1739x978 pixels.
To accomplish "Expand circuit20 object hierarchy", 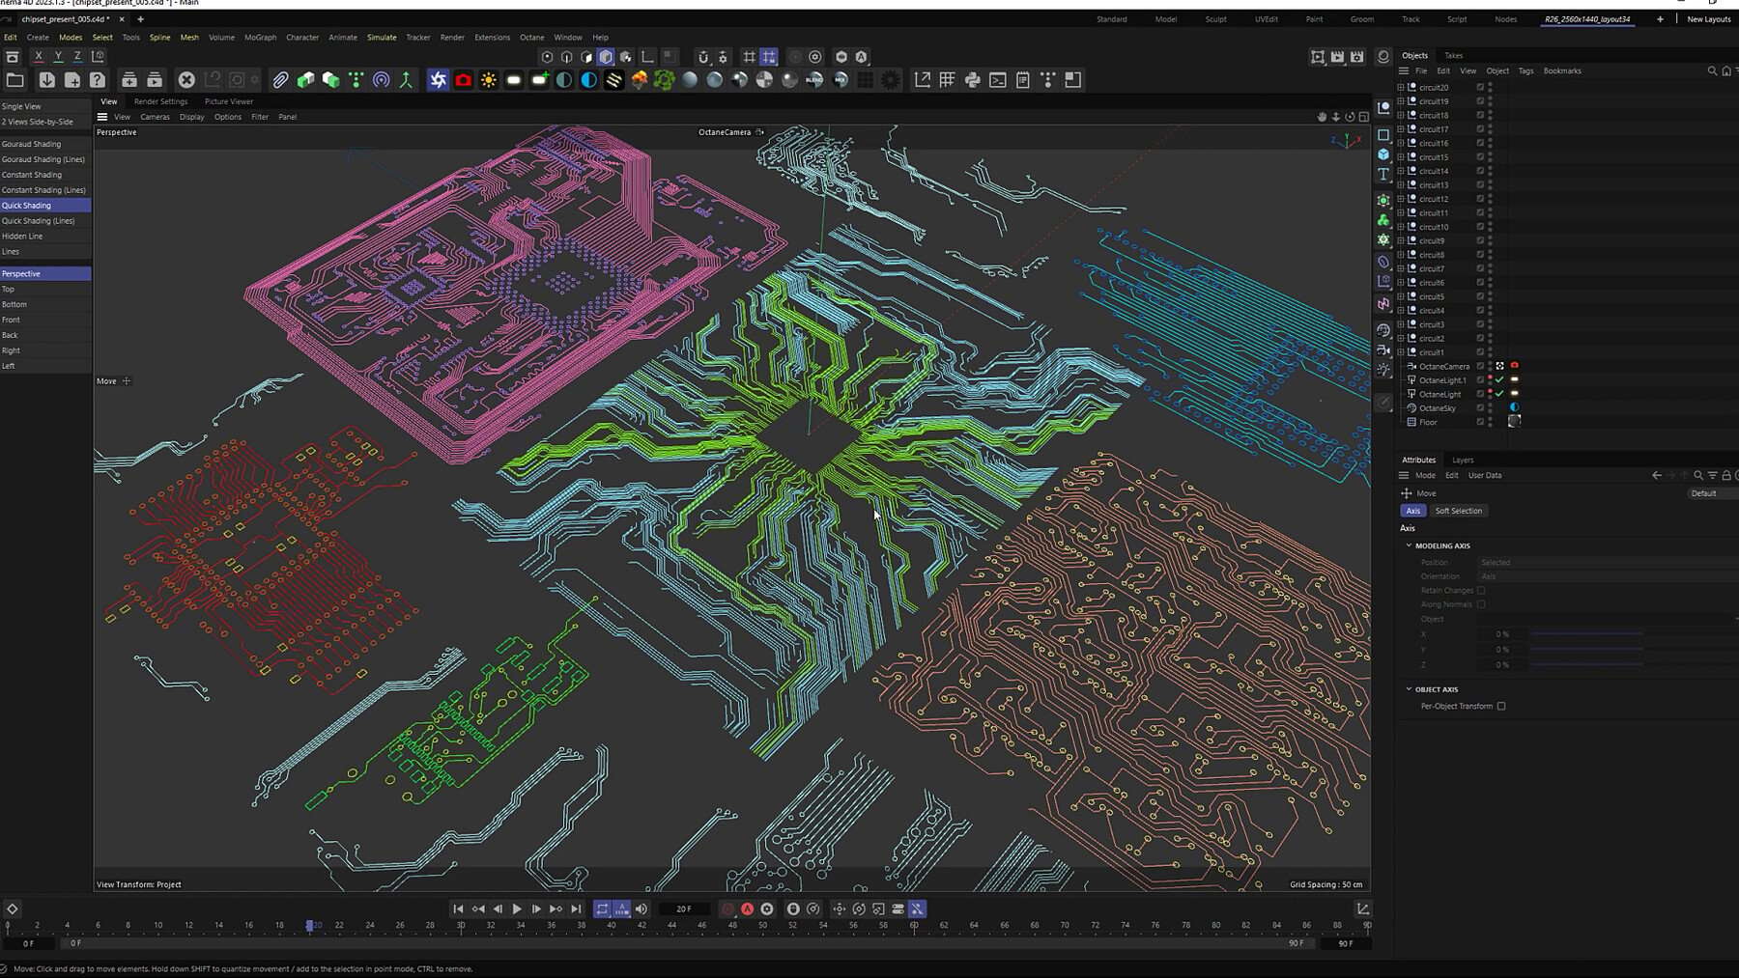I will pyautogui.click(x=1400, y=87).
